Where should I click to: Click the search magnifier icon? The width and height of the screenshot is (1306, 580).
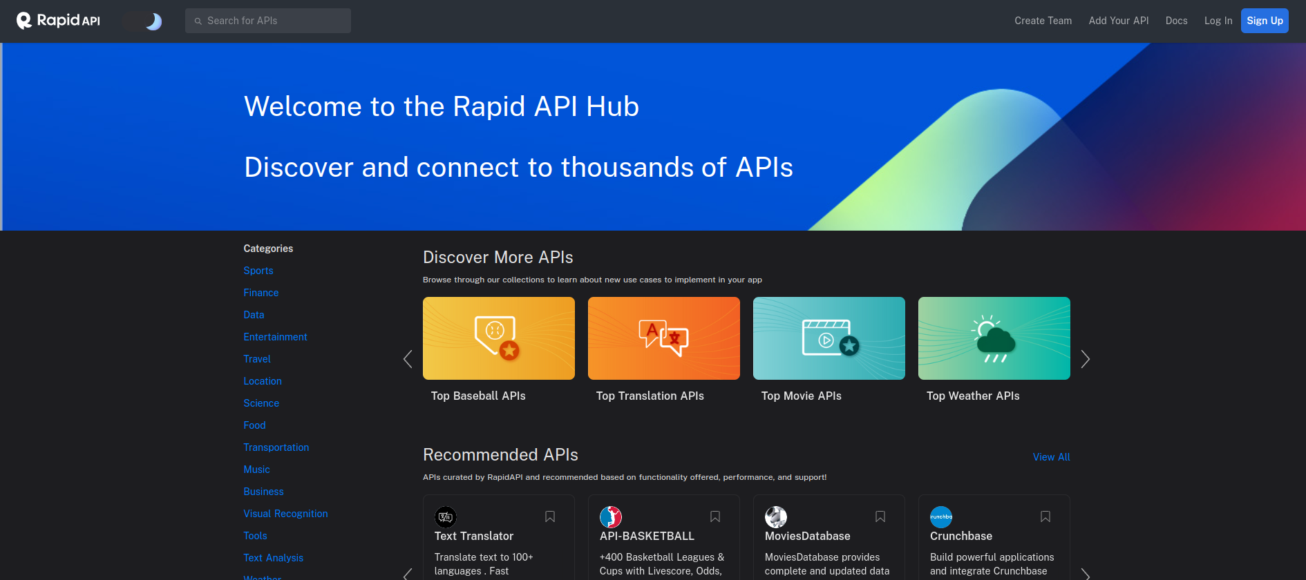tap(198, 21)
